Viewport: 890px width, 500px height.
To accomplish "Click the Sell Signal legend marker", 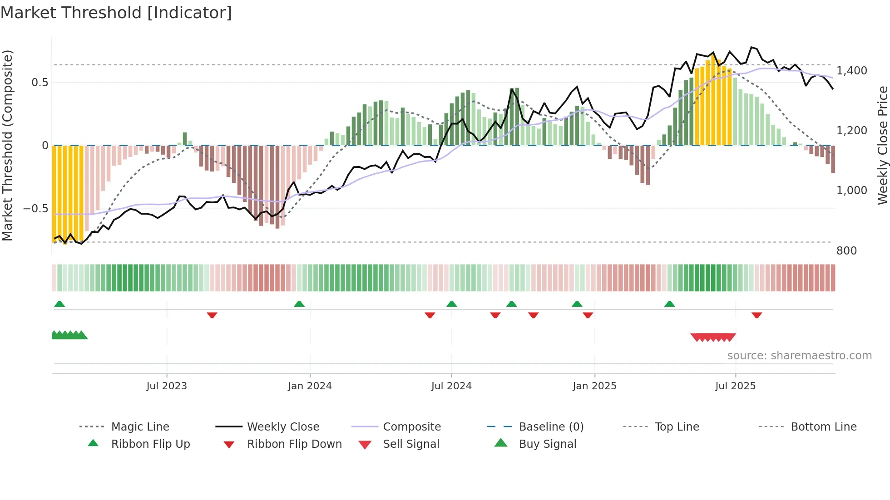I will click(365, 445).
